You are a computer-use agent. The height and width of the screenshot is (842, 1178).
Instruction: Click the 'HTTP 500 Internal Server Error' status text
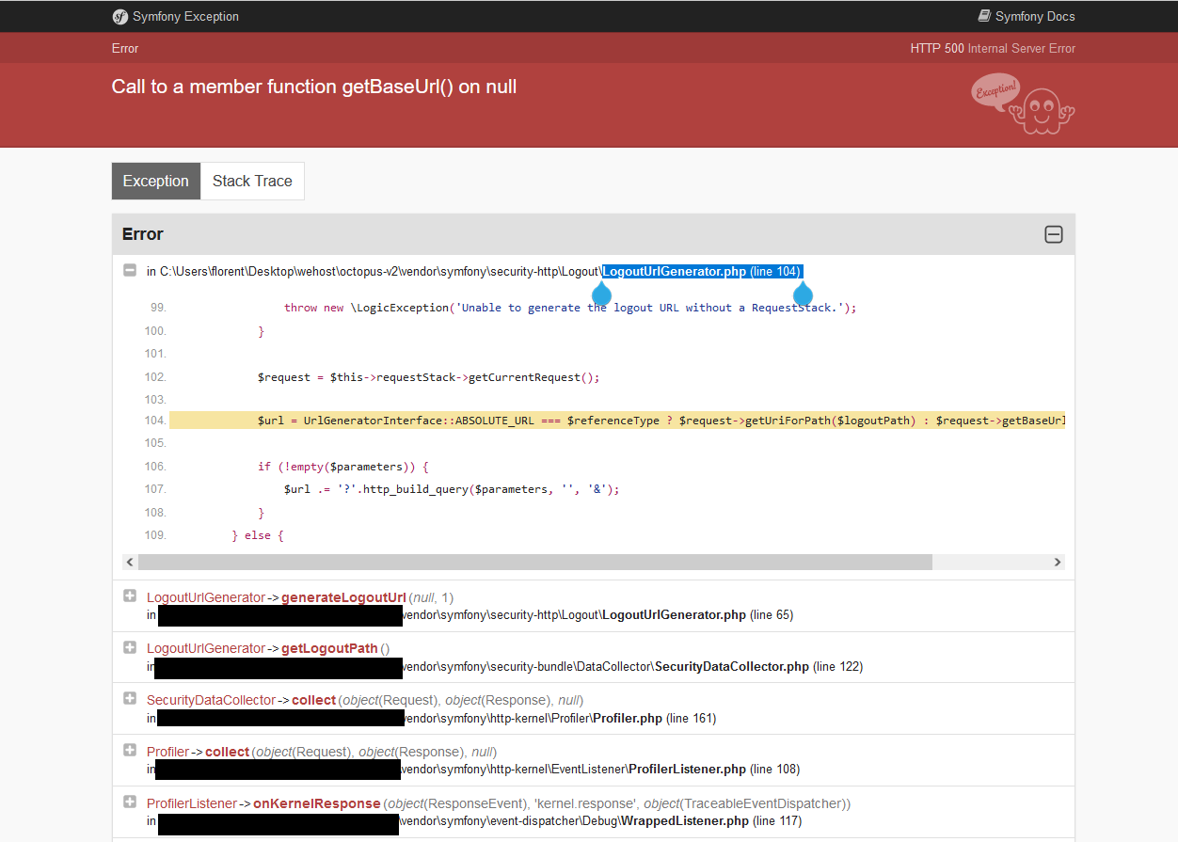(x=993, y=48)
